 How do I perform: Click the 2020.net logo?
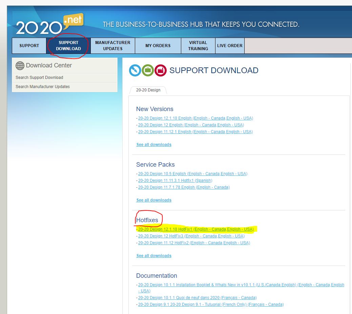point(49,24)
